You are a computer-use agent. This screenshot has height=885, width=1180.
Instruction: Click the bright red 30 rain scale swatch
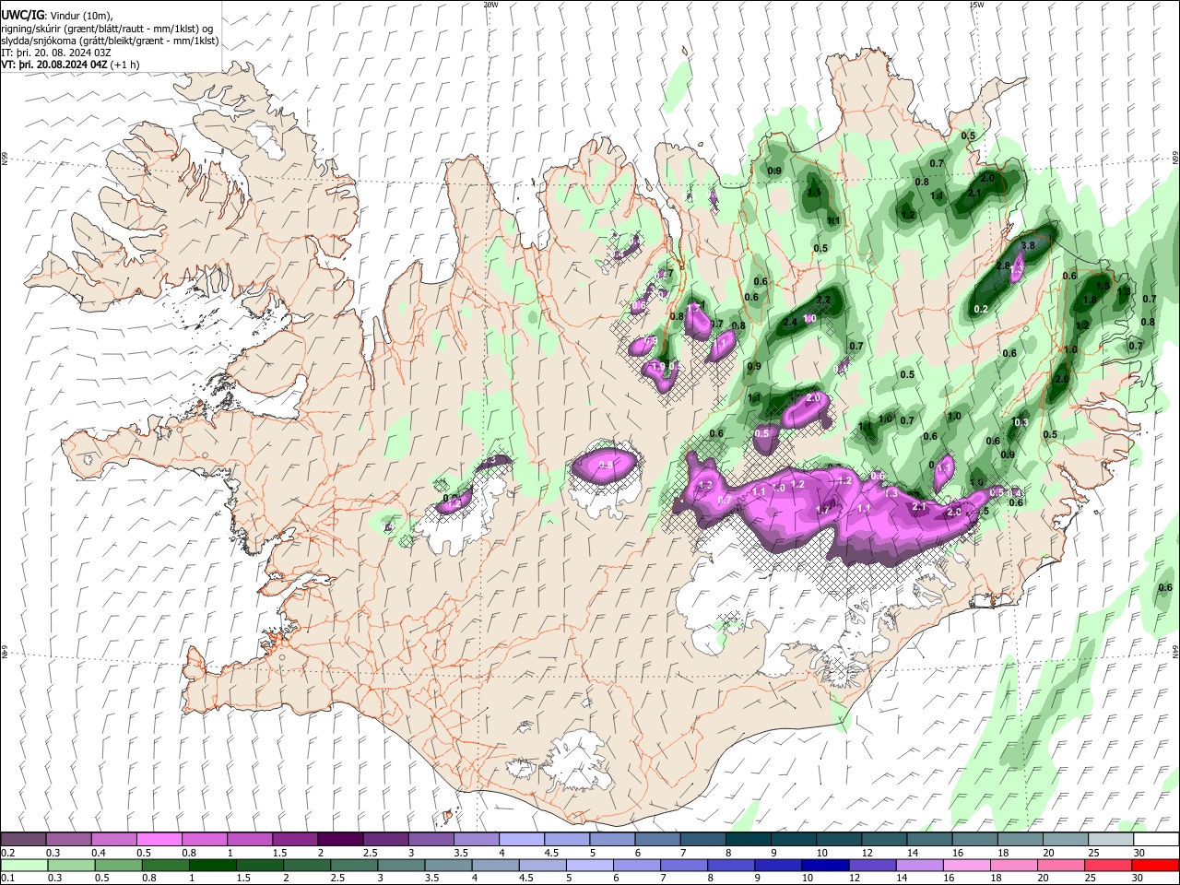coord(1156,865)
